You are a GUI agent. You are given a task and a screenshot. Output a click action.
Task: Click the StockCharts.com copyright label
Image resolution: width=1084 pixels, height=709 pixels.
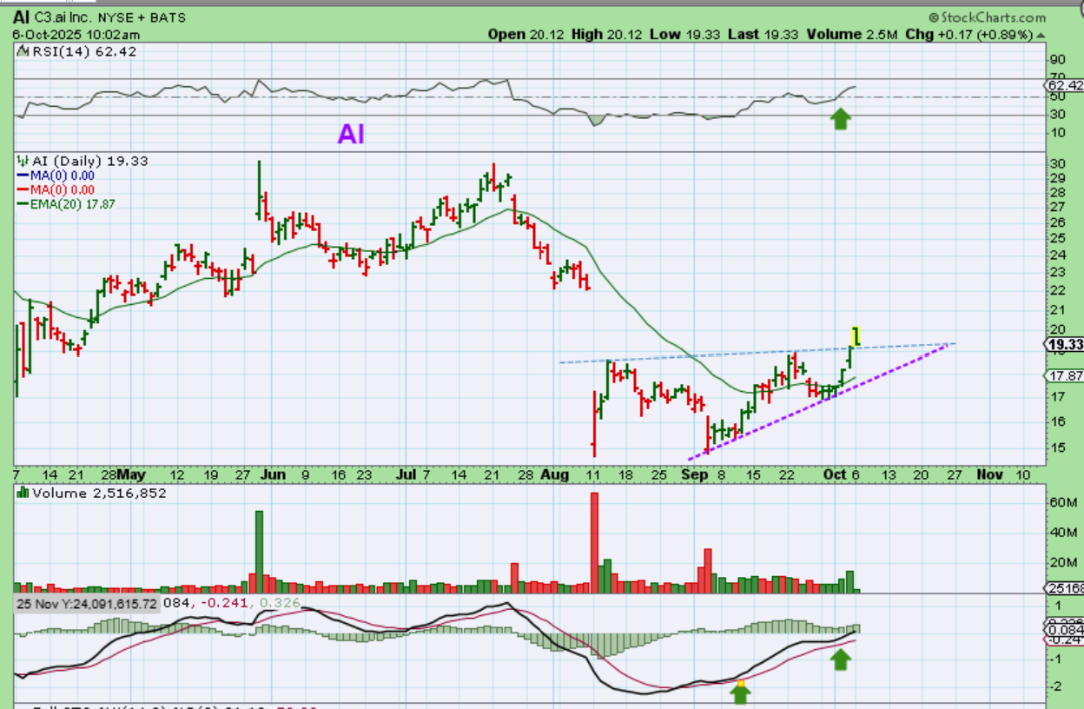(987, 17)
